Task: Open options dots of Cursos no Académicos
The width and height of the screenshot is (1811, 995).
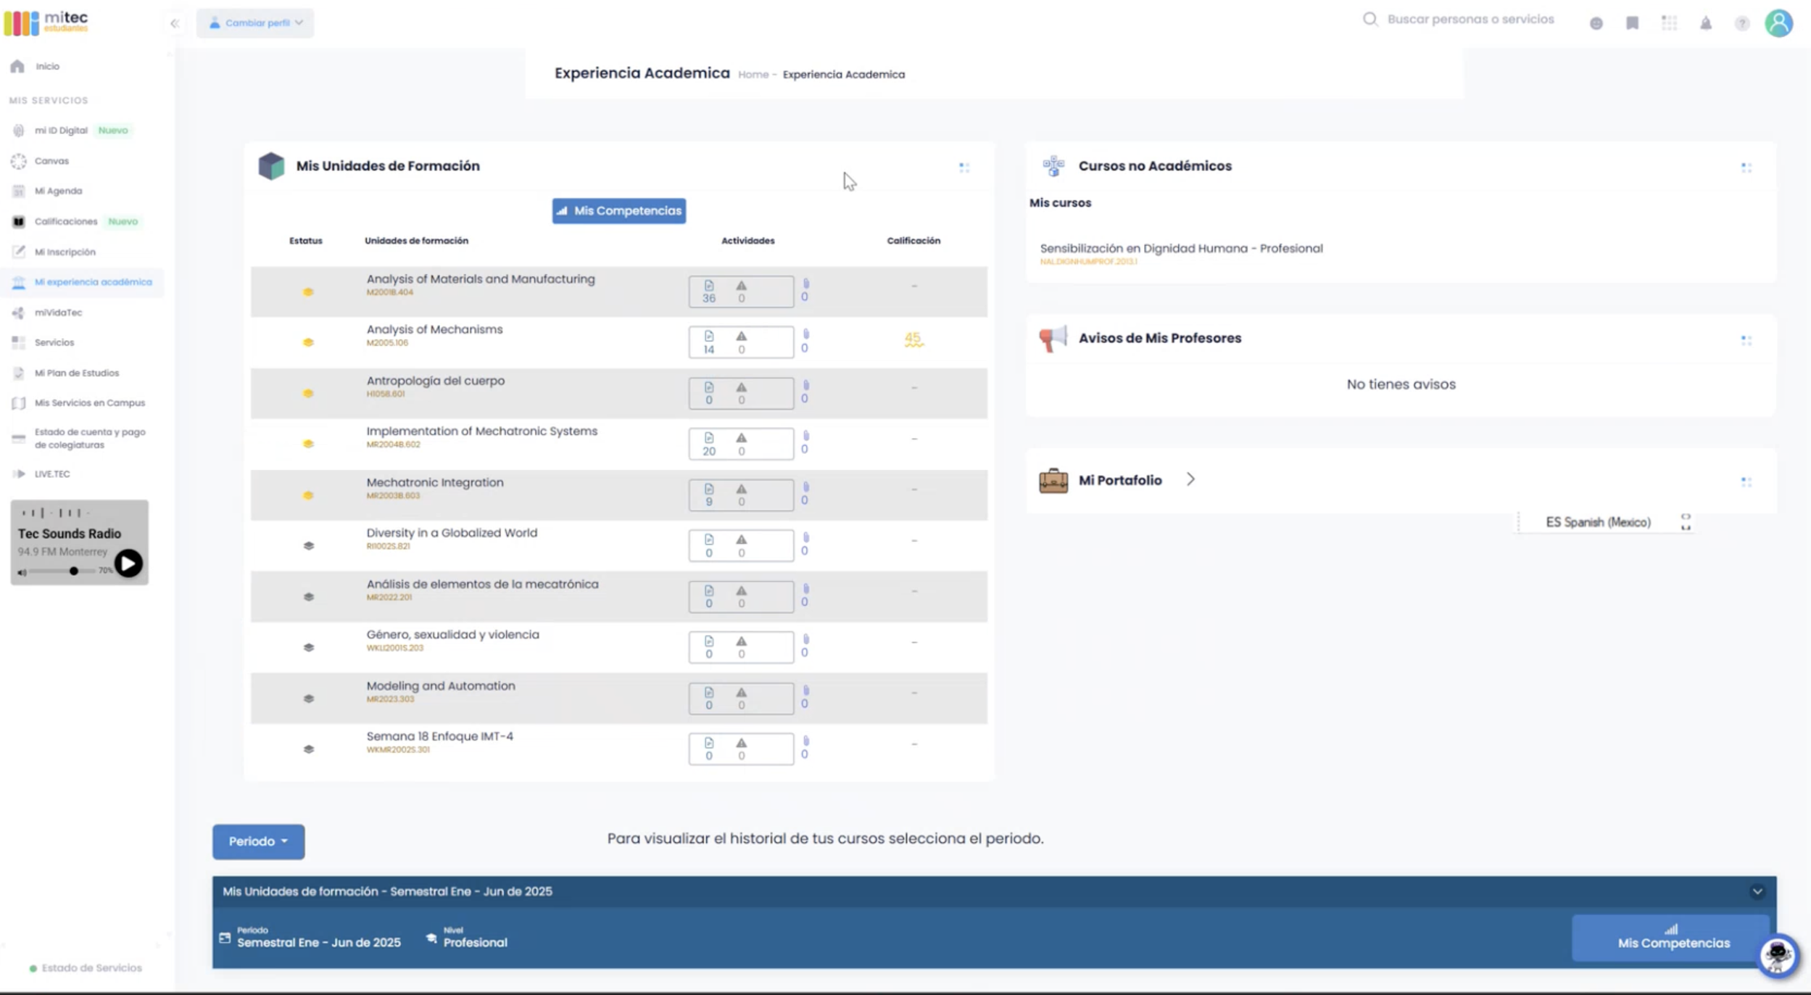Action: click(1746, 168)
